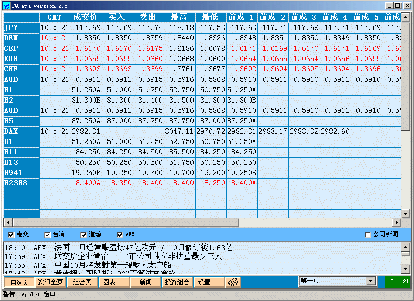Click the 前成 3 column header
The height and width of the screenshot is (301, 414).
[x=304, y=18]
